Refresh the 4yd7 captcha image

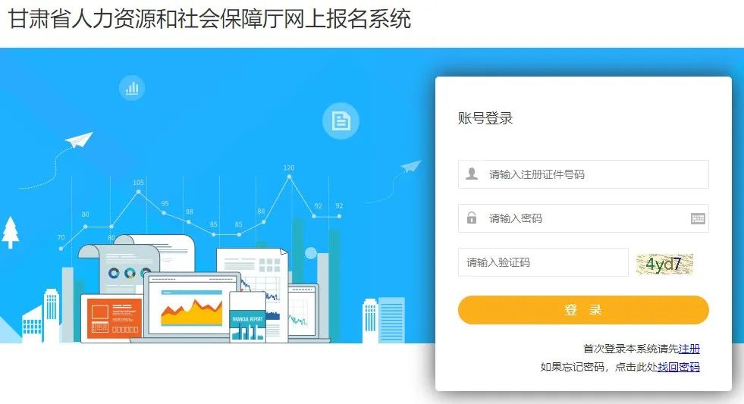tap(664, 264)
